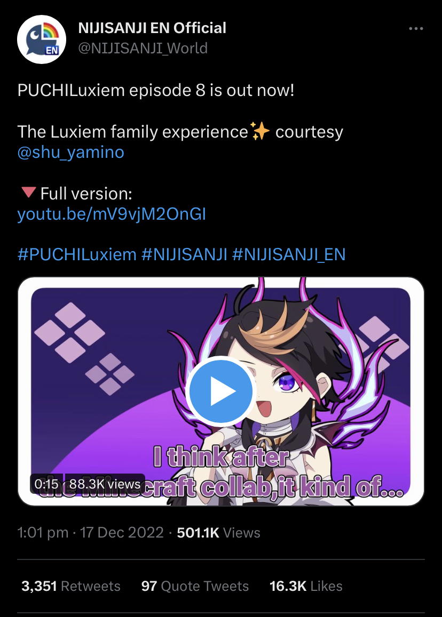442x617 pixels.
Task: Click the 501.1K Views count
Action: tap(219, 532)
